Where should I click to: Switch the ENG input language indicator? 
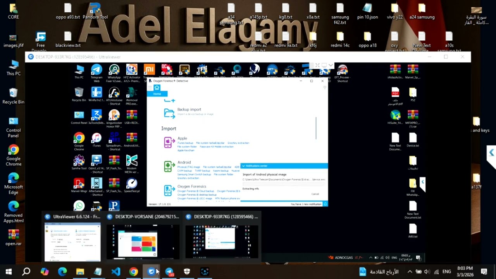[446, 272]
